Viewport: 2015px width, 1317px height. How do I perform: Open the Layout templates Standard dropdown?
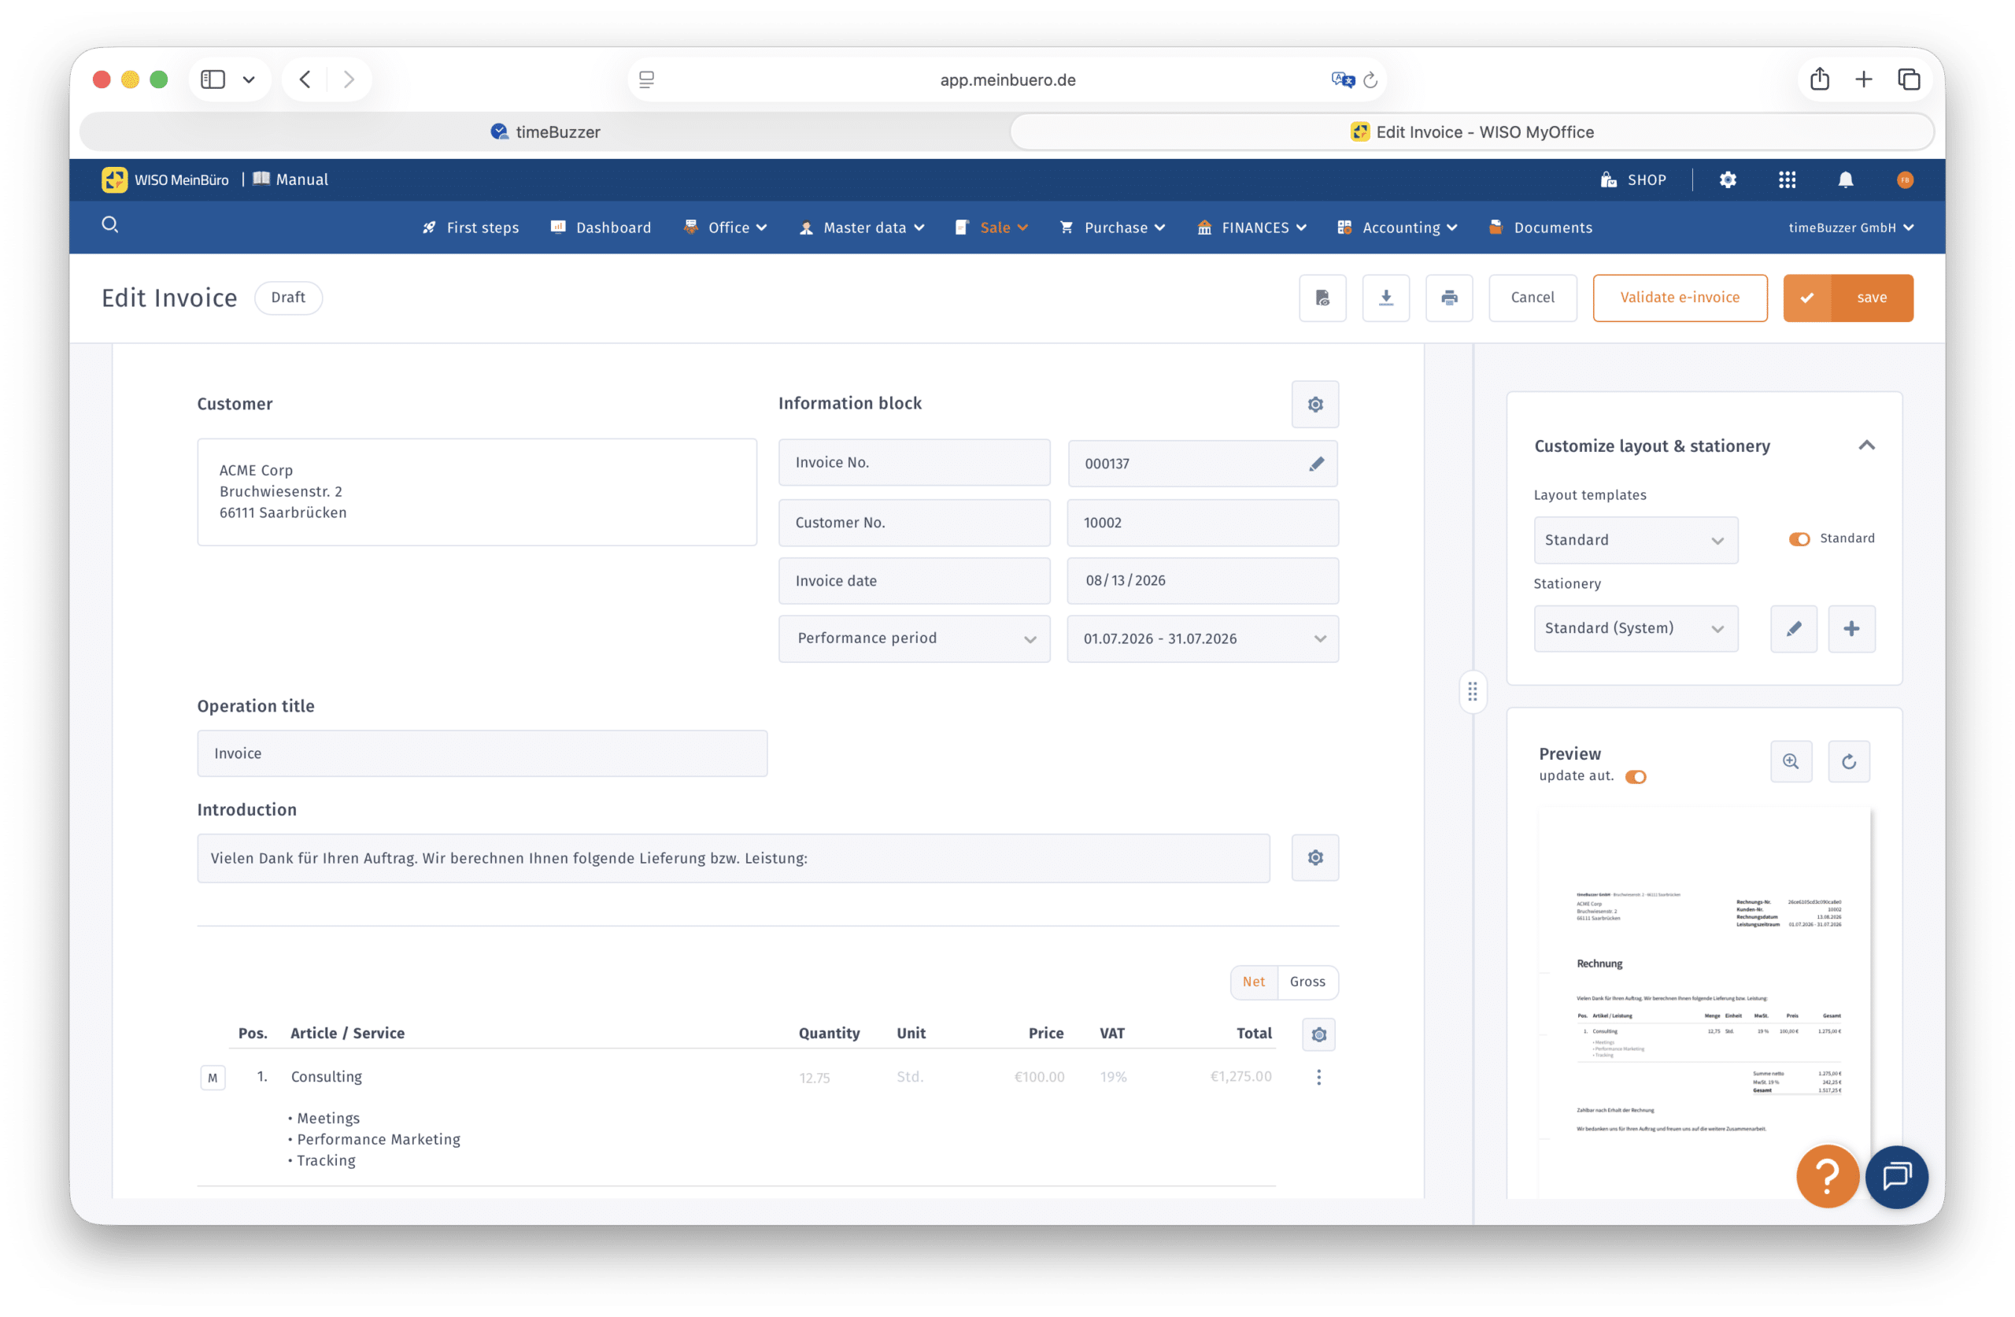[x=1636, y=539]
